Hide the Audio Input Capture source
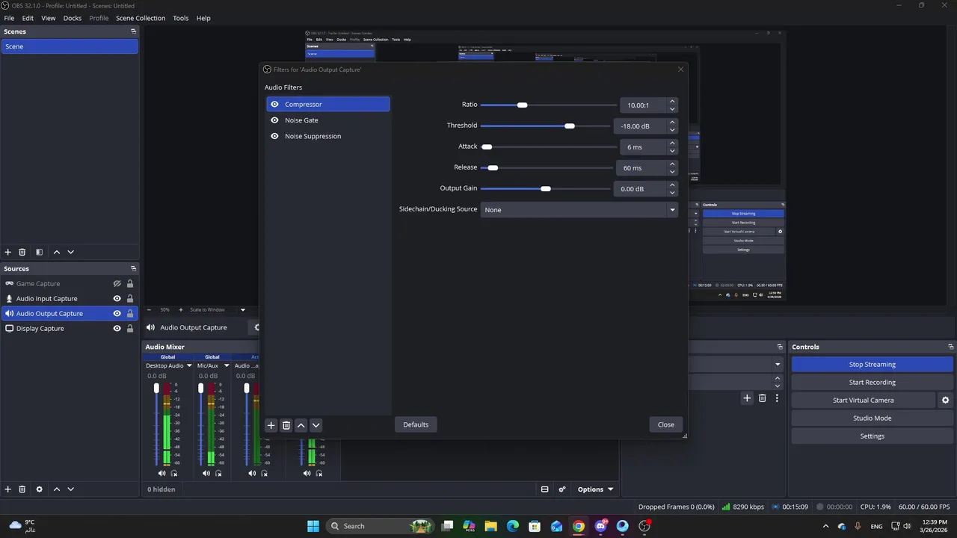Image resolution: width=957 pixels, height=538 pixels. 117,299
